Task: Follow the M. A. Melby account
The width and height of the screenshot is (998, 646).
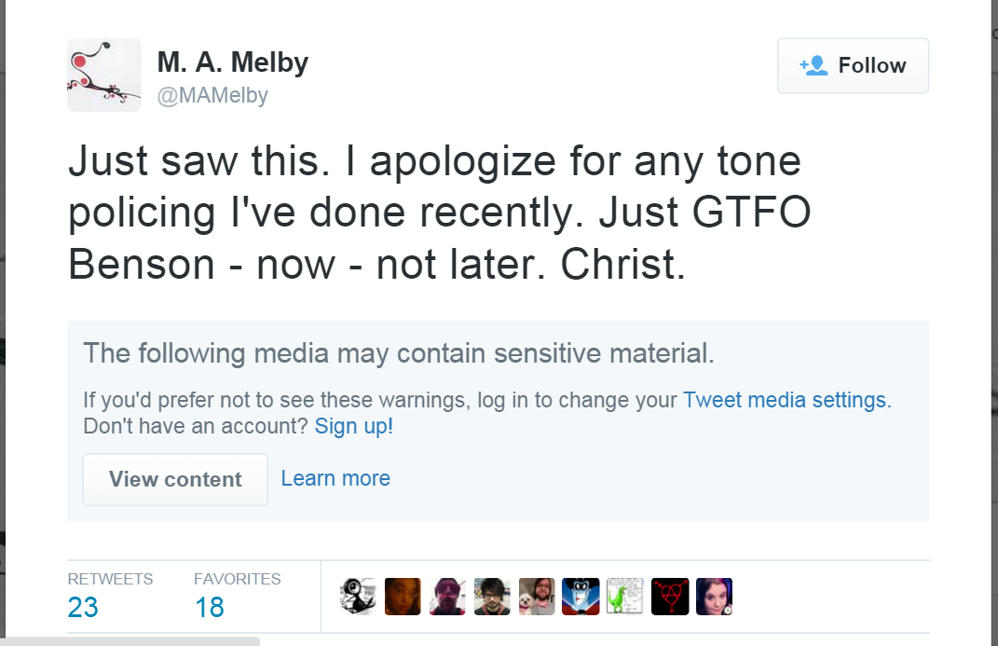Action: (853, 65)
